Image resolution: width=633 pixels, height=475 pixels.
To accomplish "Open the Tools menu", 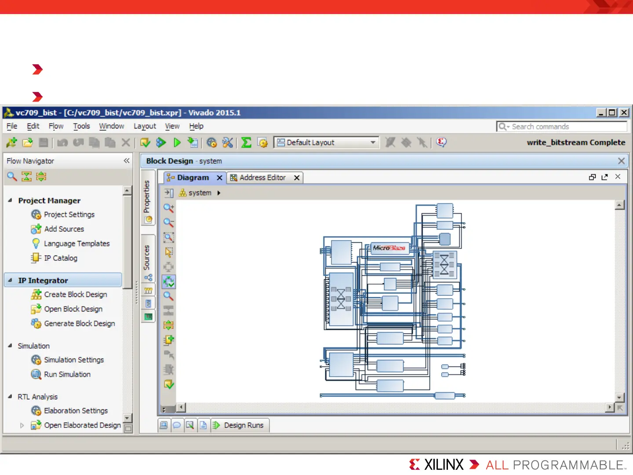I will point(81,126).
